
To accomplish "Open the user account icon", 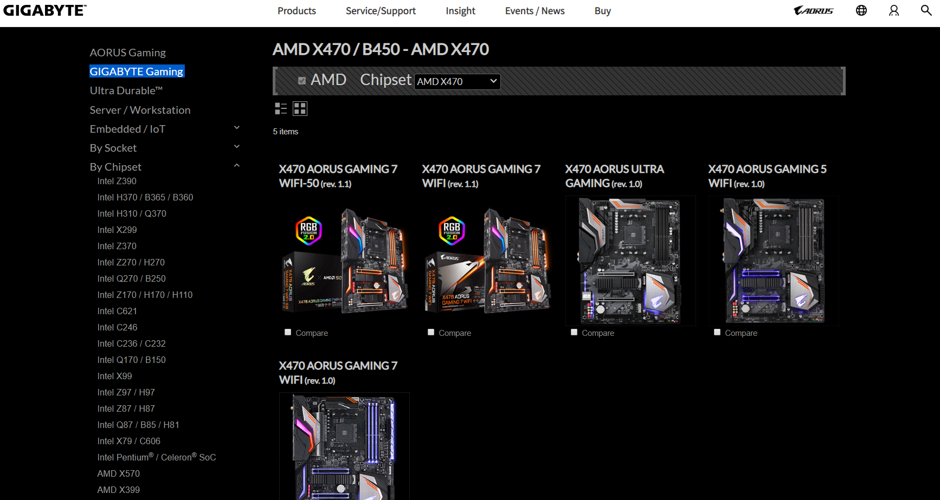I will click(894, 10).
